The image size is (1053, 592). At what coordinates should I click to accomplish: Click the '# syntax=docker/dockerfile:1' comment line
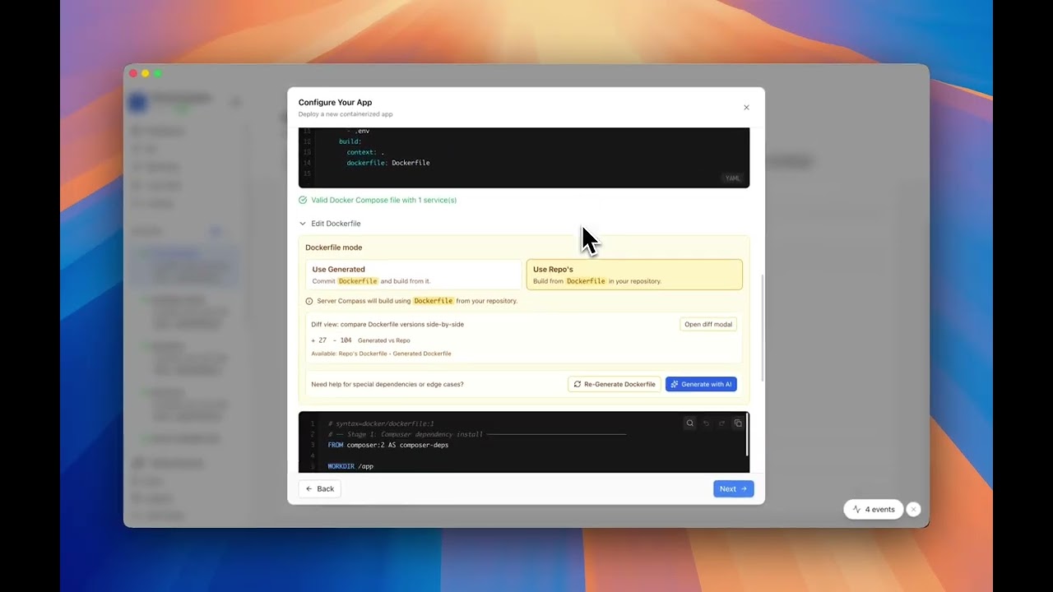pyautogui.click(x=381, y=423)
